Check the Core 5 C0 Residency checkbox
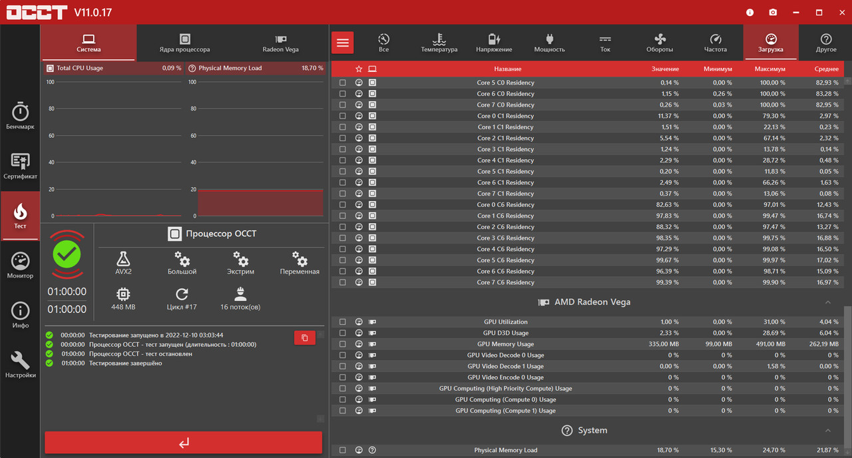Viewport: 852px width, 458px height. click(342, 83)
